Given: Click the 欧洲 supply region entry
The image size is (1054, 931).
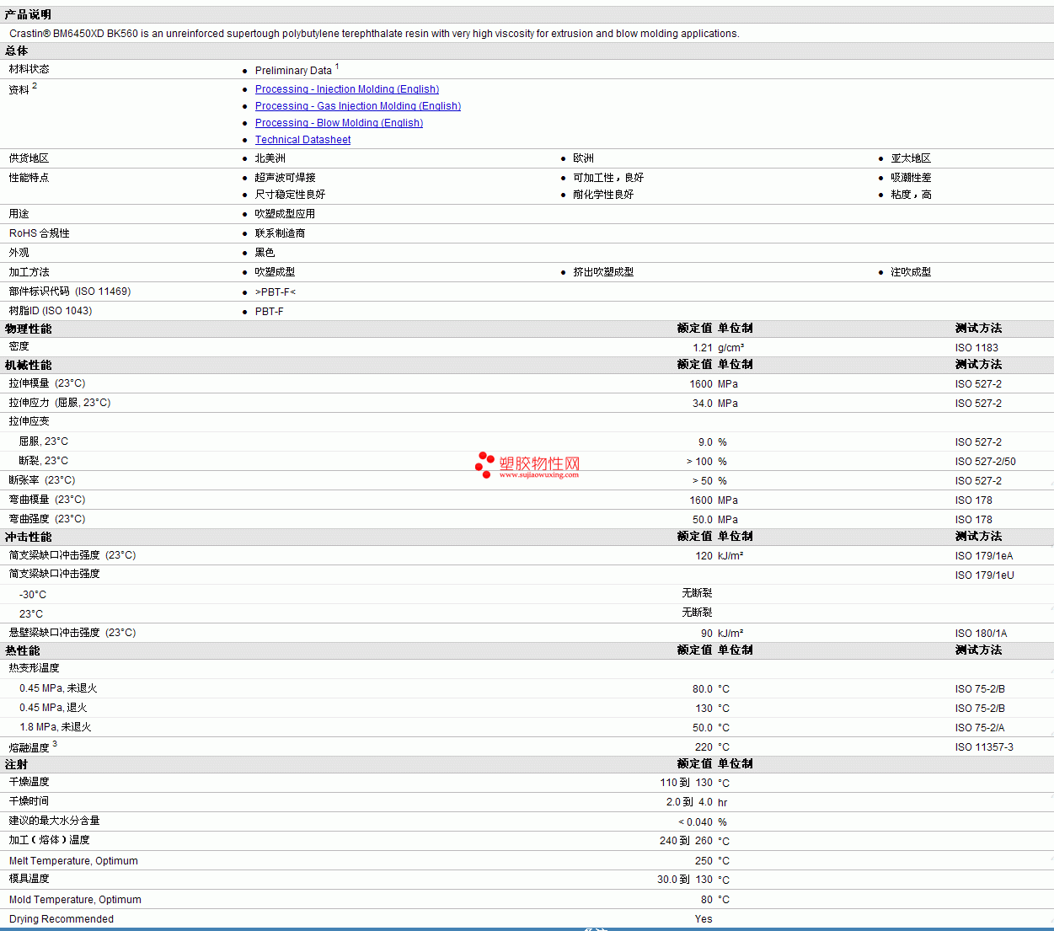Looking at the screenshot, I should tap(583, 158).
